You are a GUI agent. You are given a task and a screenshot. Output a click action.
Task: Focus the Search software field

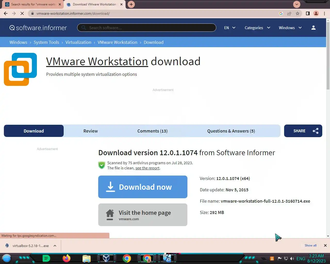[146, 28]
